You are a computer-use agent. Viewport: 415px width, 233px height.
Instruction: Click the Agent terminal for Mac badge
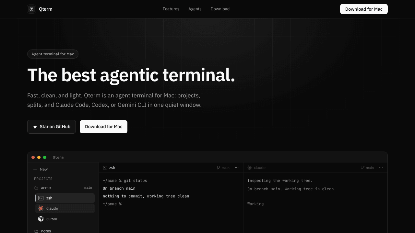[x=53, y=54]
